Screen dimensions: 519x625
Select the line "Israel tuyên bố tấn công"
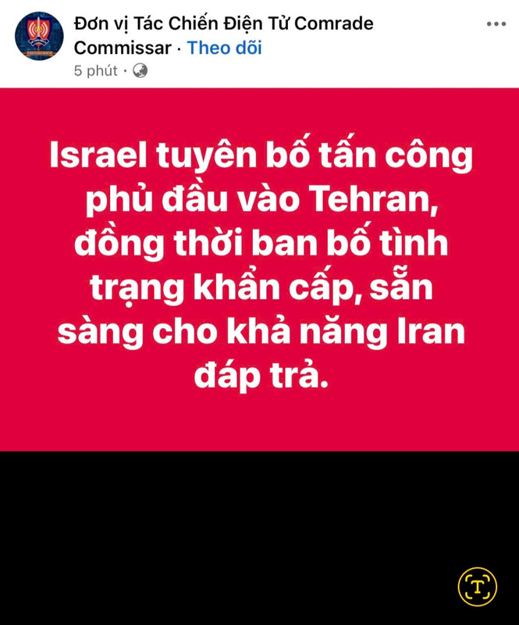pos(261,156)
